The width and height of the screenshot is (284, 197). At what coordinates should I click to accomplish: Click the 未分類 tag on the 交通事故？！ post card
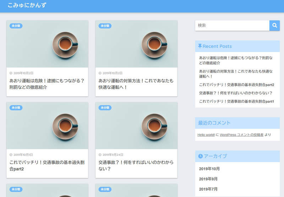pos(105,108)
